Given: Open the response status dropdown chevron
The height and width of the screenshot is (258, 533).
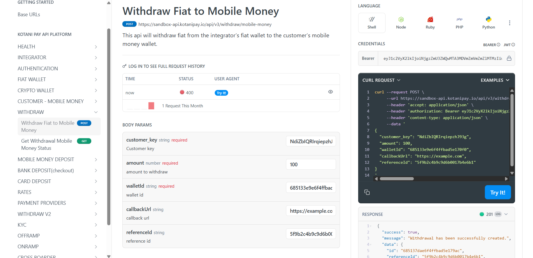Looking at the screenshot, I should click(506, 214).
